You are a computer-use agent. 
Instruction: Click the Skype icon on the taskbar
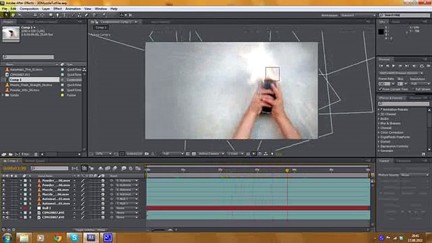pyautogui.click(x=74, y=238)
